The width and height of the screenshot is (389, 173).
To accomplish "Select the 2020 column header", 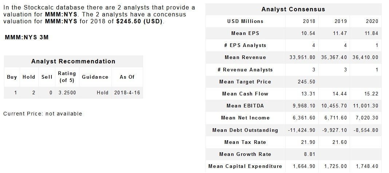I will [x=372, y=21].
